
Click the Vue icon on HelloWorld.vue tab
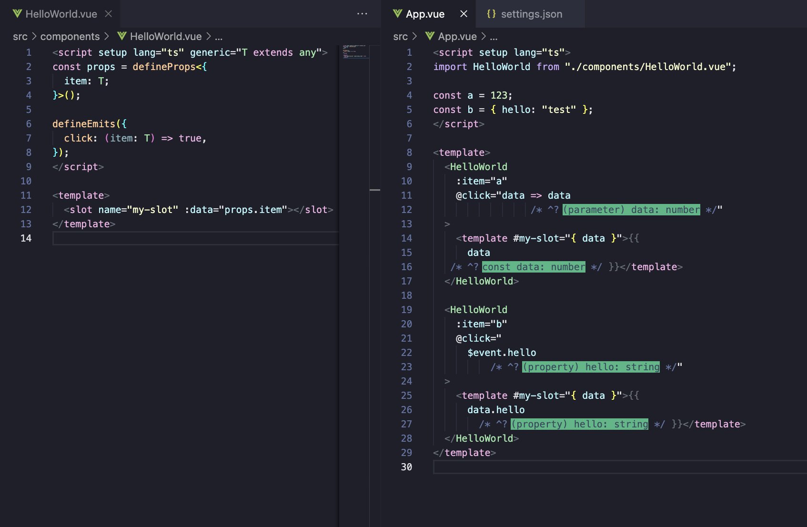[18, 14]
